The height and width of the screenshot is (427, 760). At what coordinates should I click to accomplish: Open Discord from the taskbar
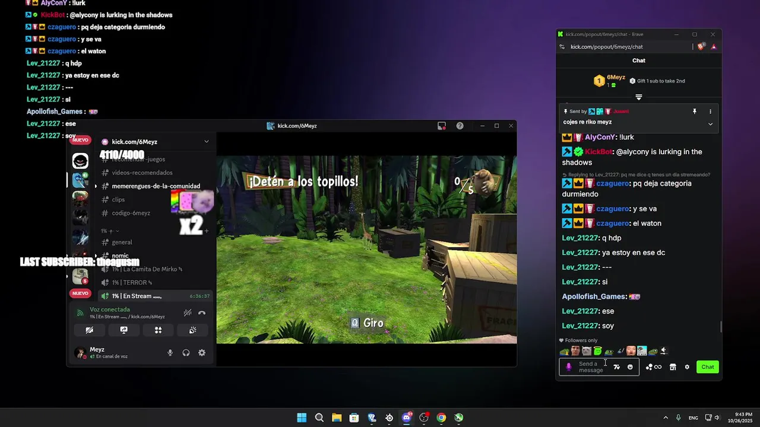[x=407, y=418]
